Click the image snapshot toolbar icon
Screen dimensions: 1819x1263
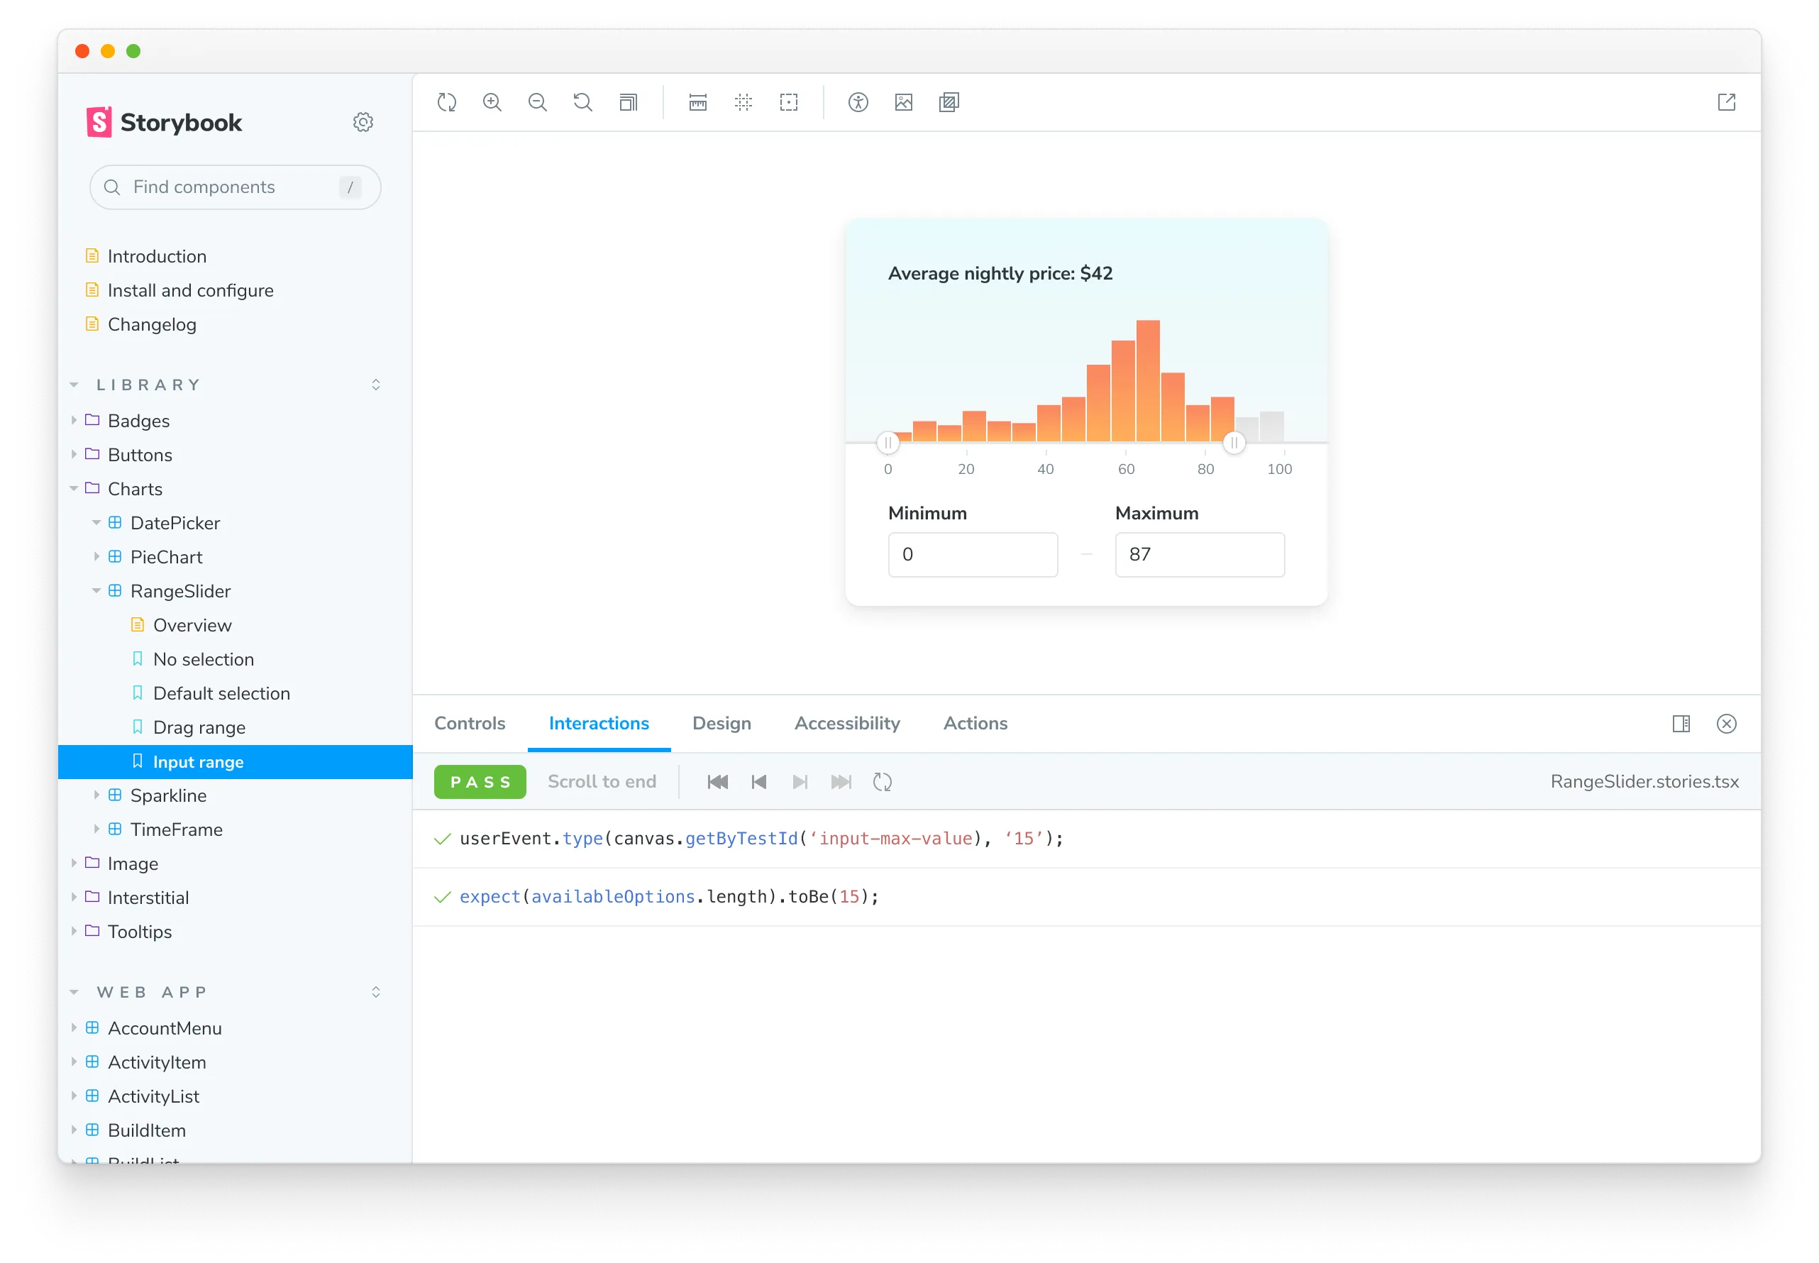click(904, 102)
